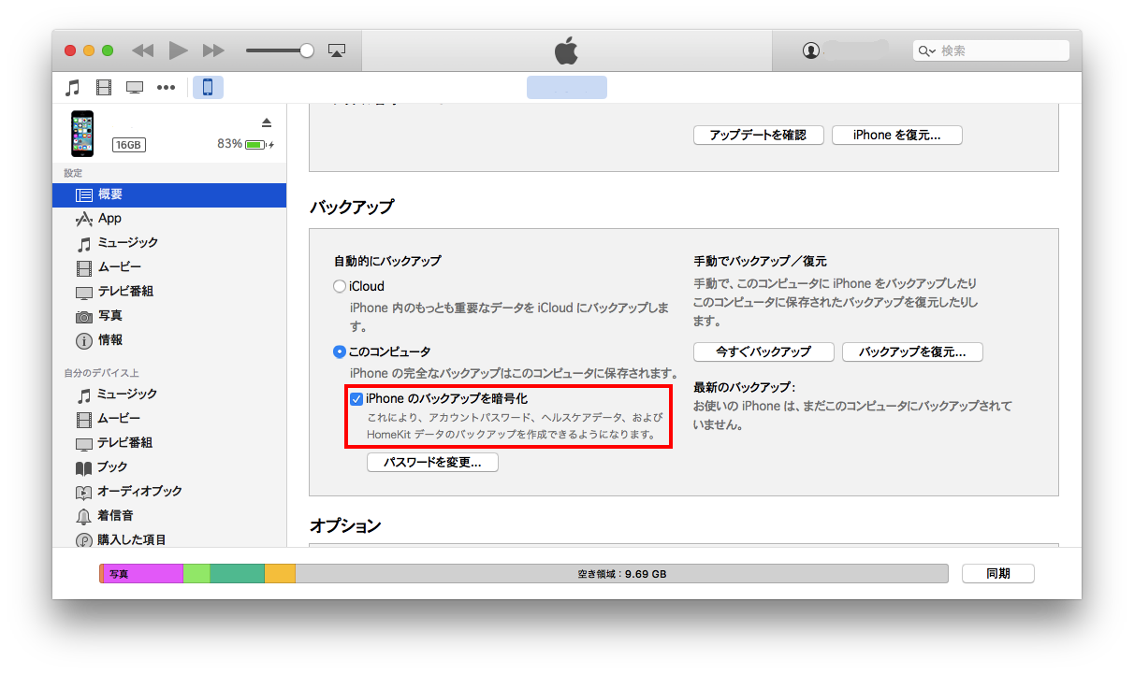Viewport: 1134px width, 674px height.
Task: Open the account user icon
Action: (x=811, y=50)
